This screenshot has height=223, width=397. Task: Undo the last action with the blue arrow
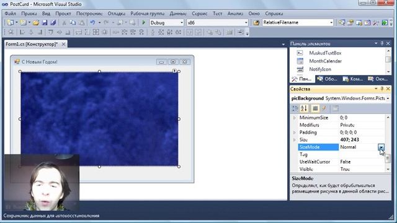tap(92, 23)
